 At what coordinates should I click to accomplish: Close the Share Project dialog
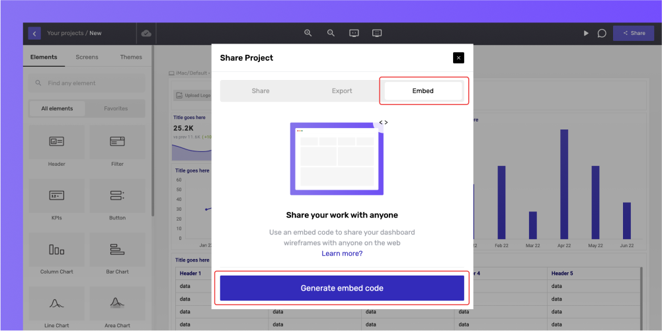458,57
